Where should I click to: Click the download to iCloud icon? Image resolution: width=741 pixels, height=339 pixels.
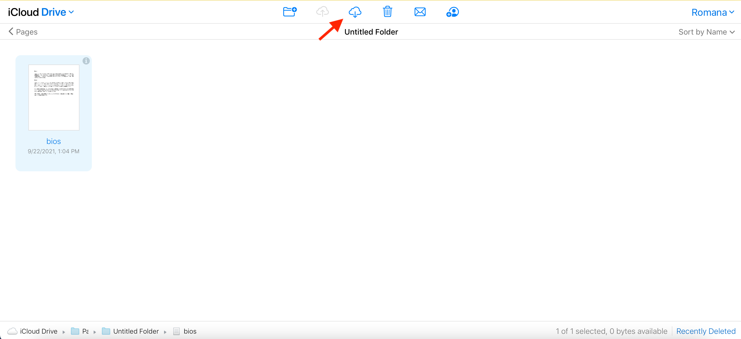(x=355, y=11)
